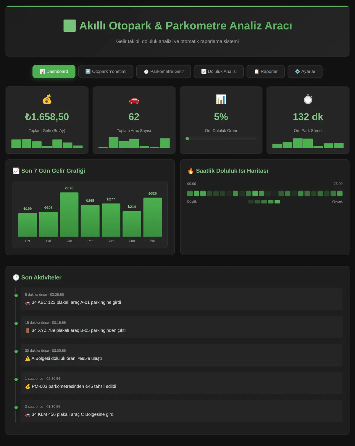Click the money bag icon in the PM-003 activity

click(28, 386)
